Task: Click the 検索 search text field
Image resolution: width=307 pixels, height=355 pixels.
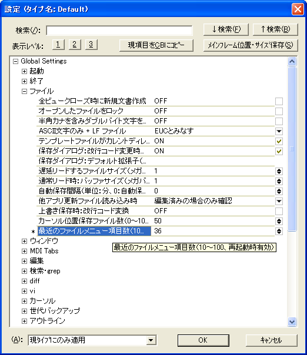Action: [x=119, y=31]
